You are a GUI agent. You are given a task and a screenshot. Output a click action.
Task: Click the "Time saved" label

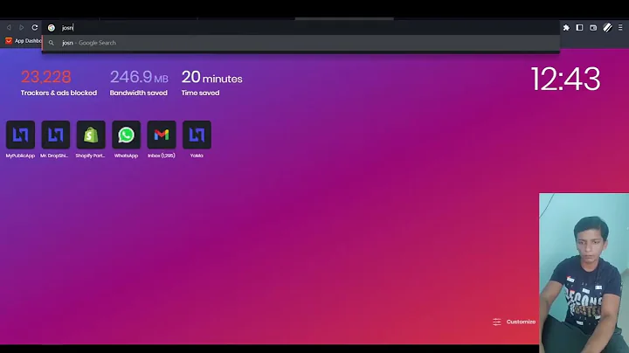pyautogui.click(x=200, y=93)
